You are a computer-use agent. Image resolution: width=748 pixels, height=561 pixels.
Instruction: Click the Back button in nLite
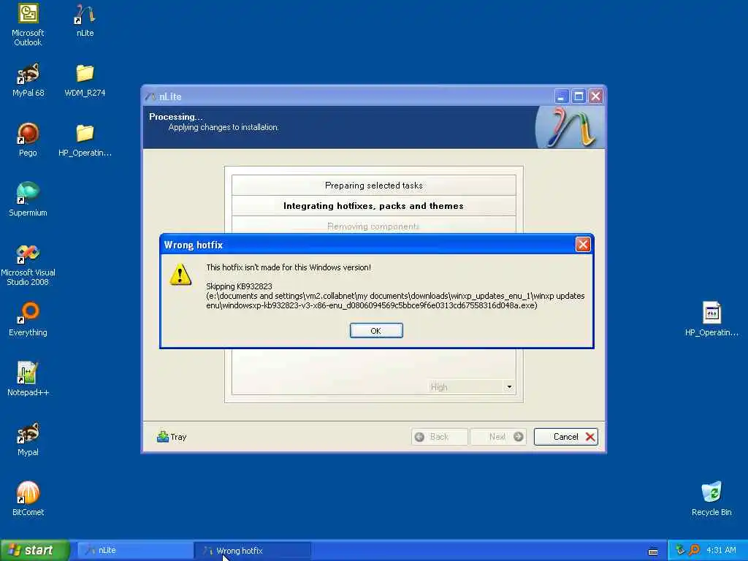439,437
